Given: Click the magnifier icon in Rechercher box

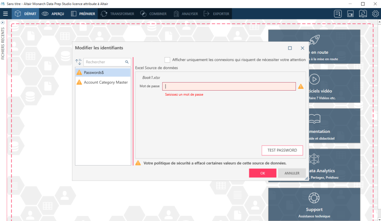Looking at the screenshot, I should pos(127,62).
